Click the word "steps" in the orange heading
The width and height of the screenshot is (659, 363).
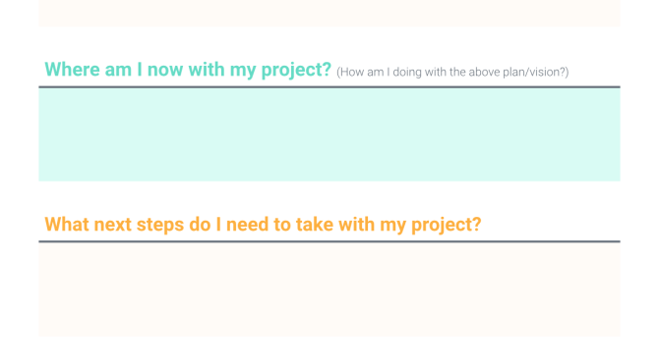coord(160,225)
